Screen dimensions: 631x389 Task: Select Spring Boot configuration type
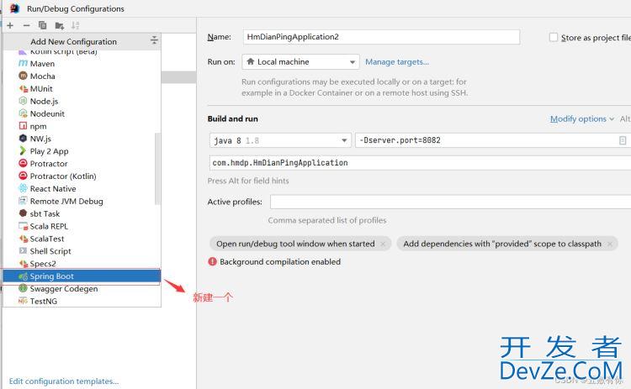[82, 276]
